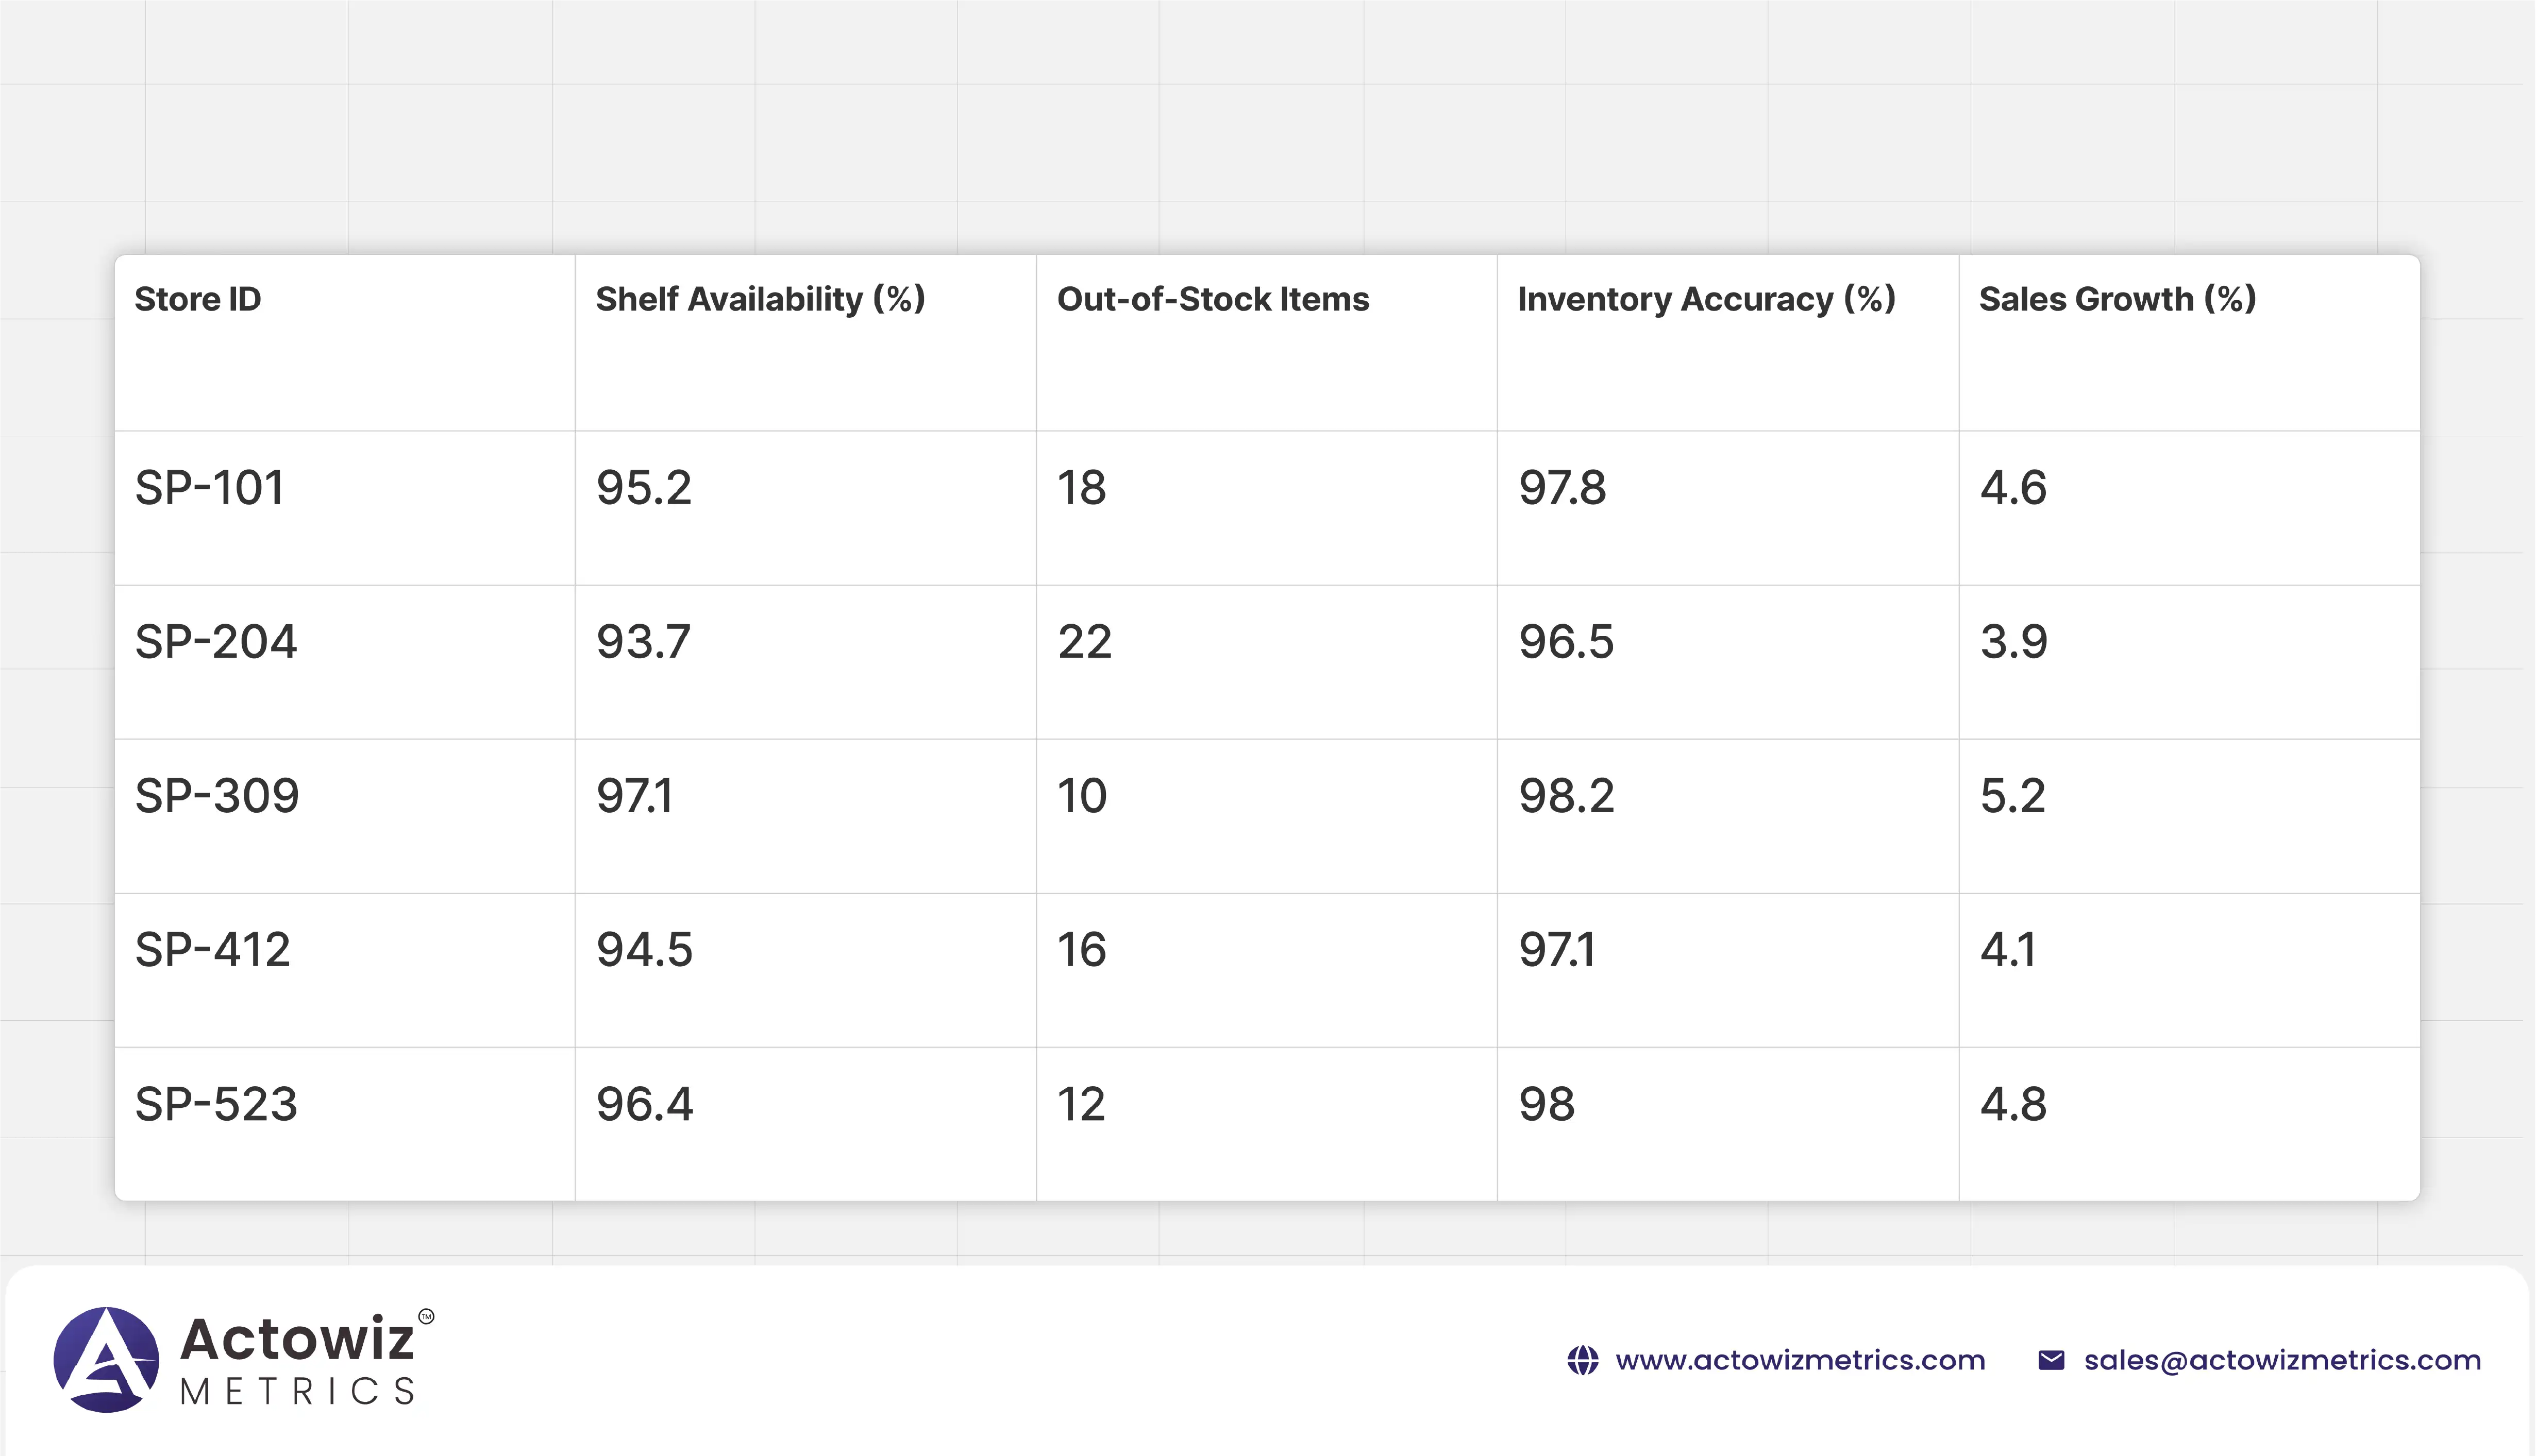The width and height of the screenshot is (2536, 1456).
Task: Select the Shelf Availability (%) header
Action: 760,299
